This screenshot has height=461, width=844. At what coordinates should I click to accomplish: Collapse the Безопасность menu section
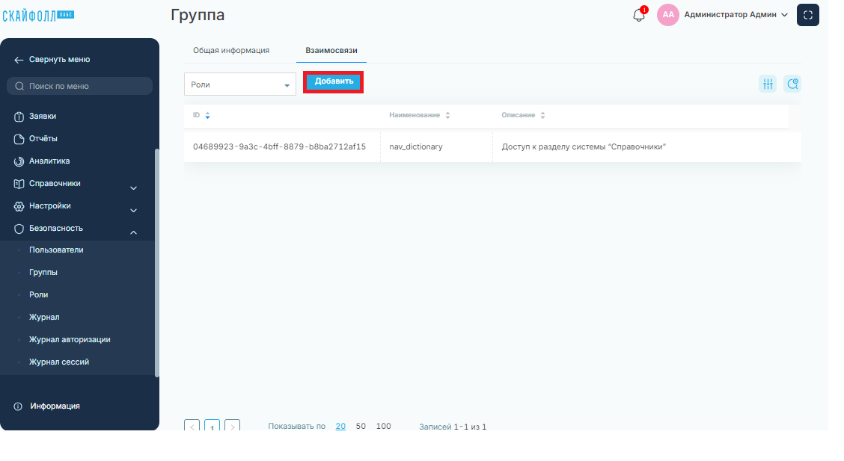point(133,232)
